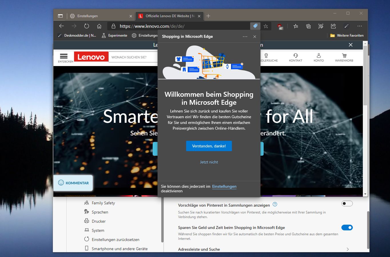Screen dimensions: 390x257
Task: Open more options in Shopping popup
Action: [245, 37]
